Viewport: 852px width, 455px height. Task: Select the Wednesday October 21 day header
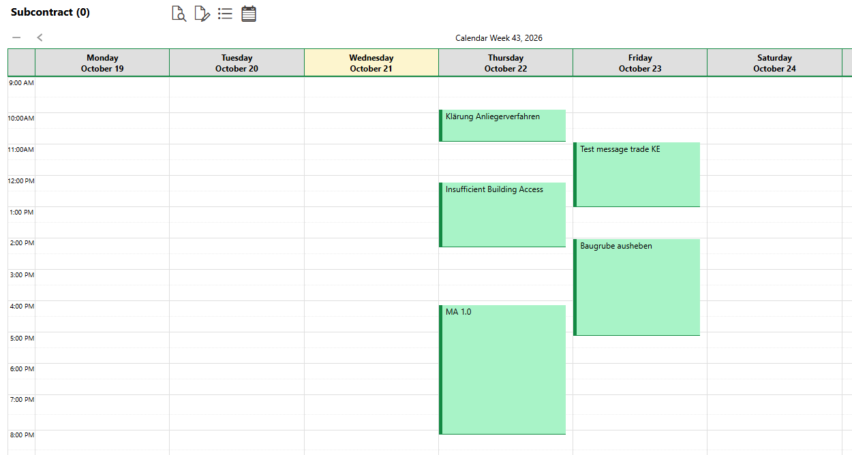tap(371, 63)
